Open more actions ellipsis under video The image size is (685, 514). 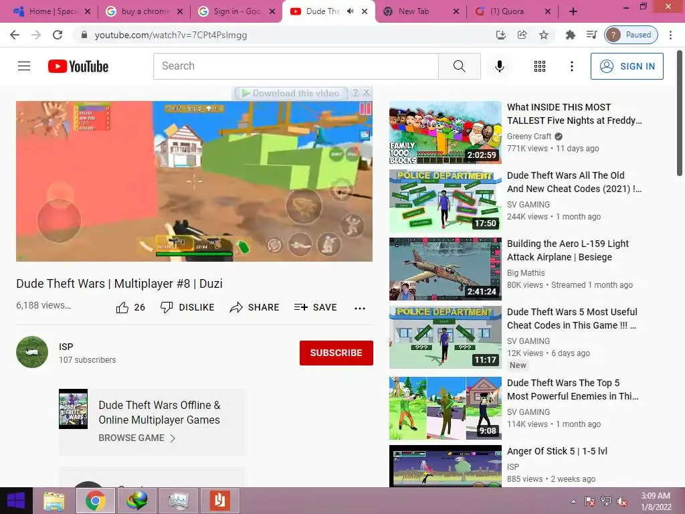(359, 308)
